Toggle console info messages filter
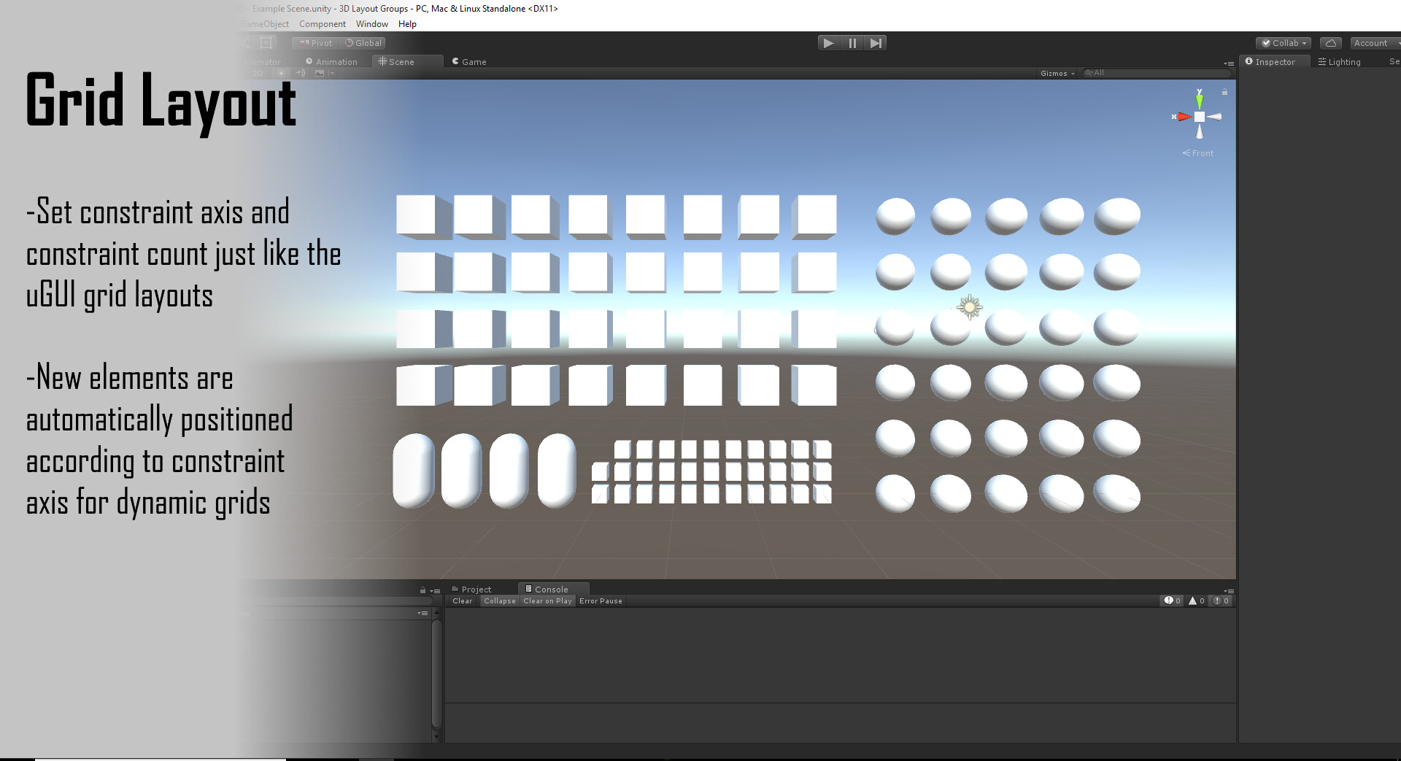 click(1172, 601)
